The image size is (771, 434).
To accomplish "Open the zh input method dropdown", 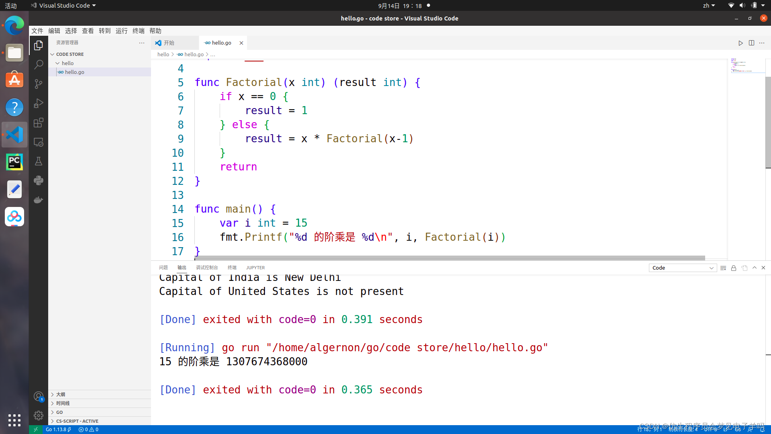I will point(709,6).
